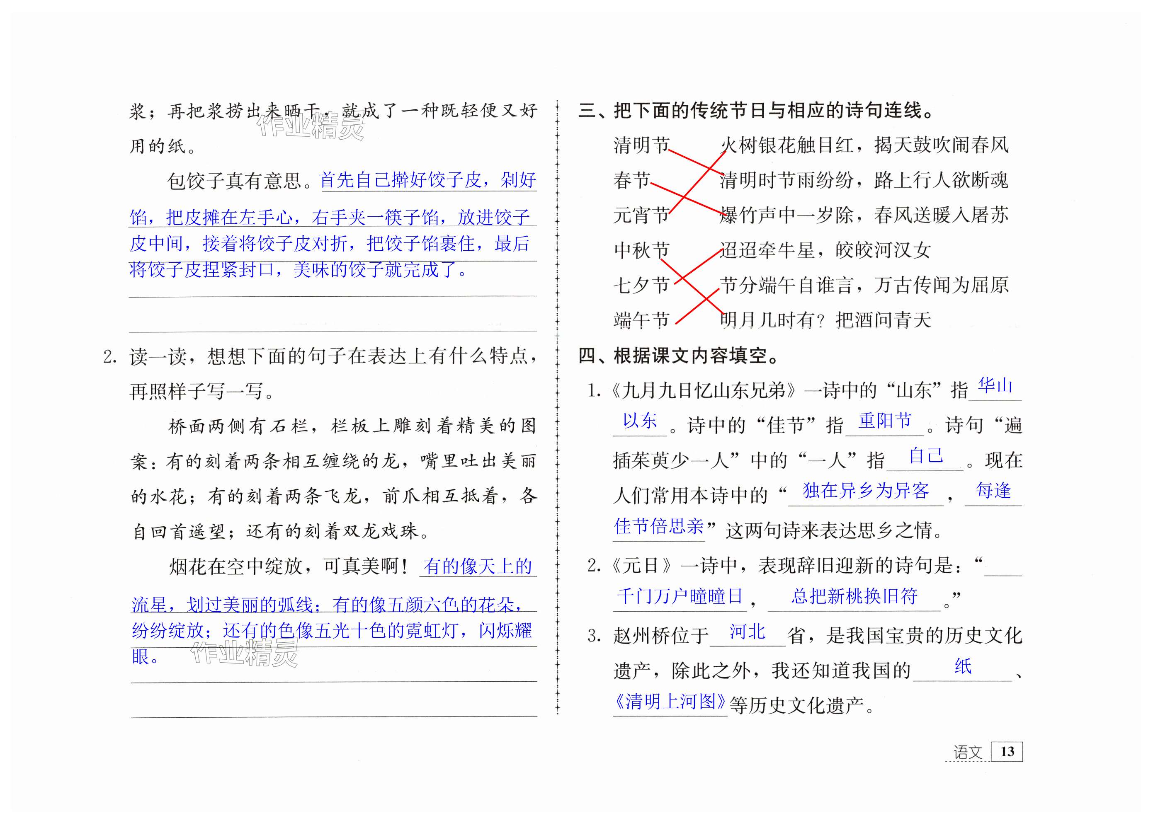
Task: Click the heading 四、根据课文内容填空
Action: coord(679,356)
